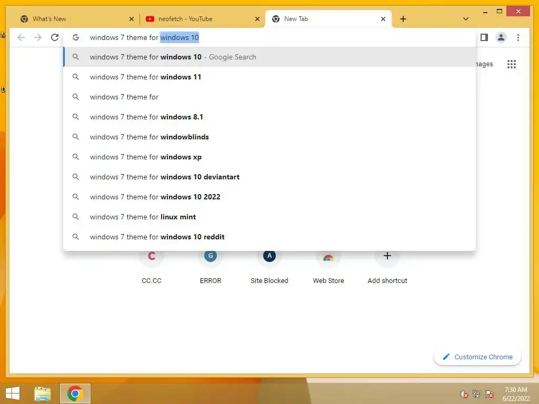Click the network tray icon
Viewport: 539px width, 404px height.
(x=476, y=394)
